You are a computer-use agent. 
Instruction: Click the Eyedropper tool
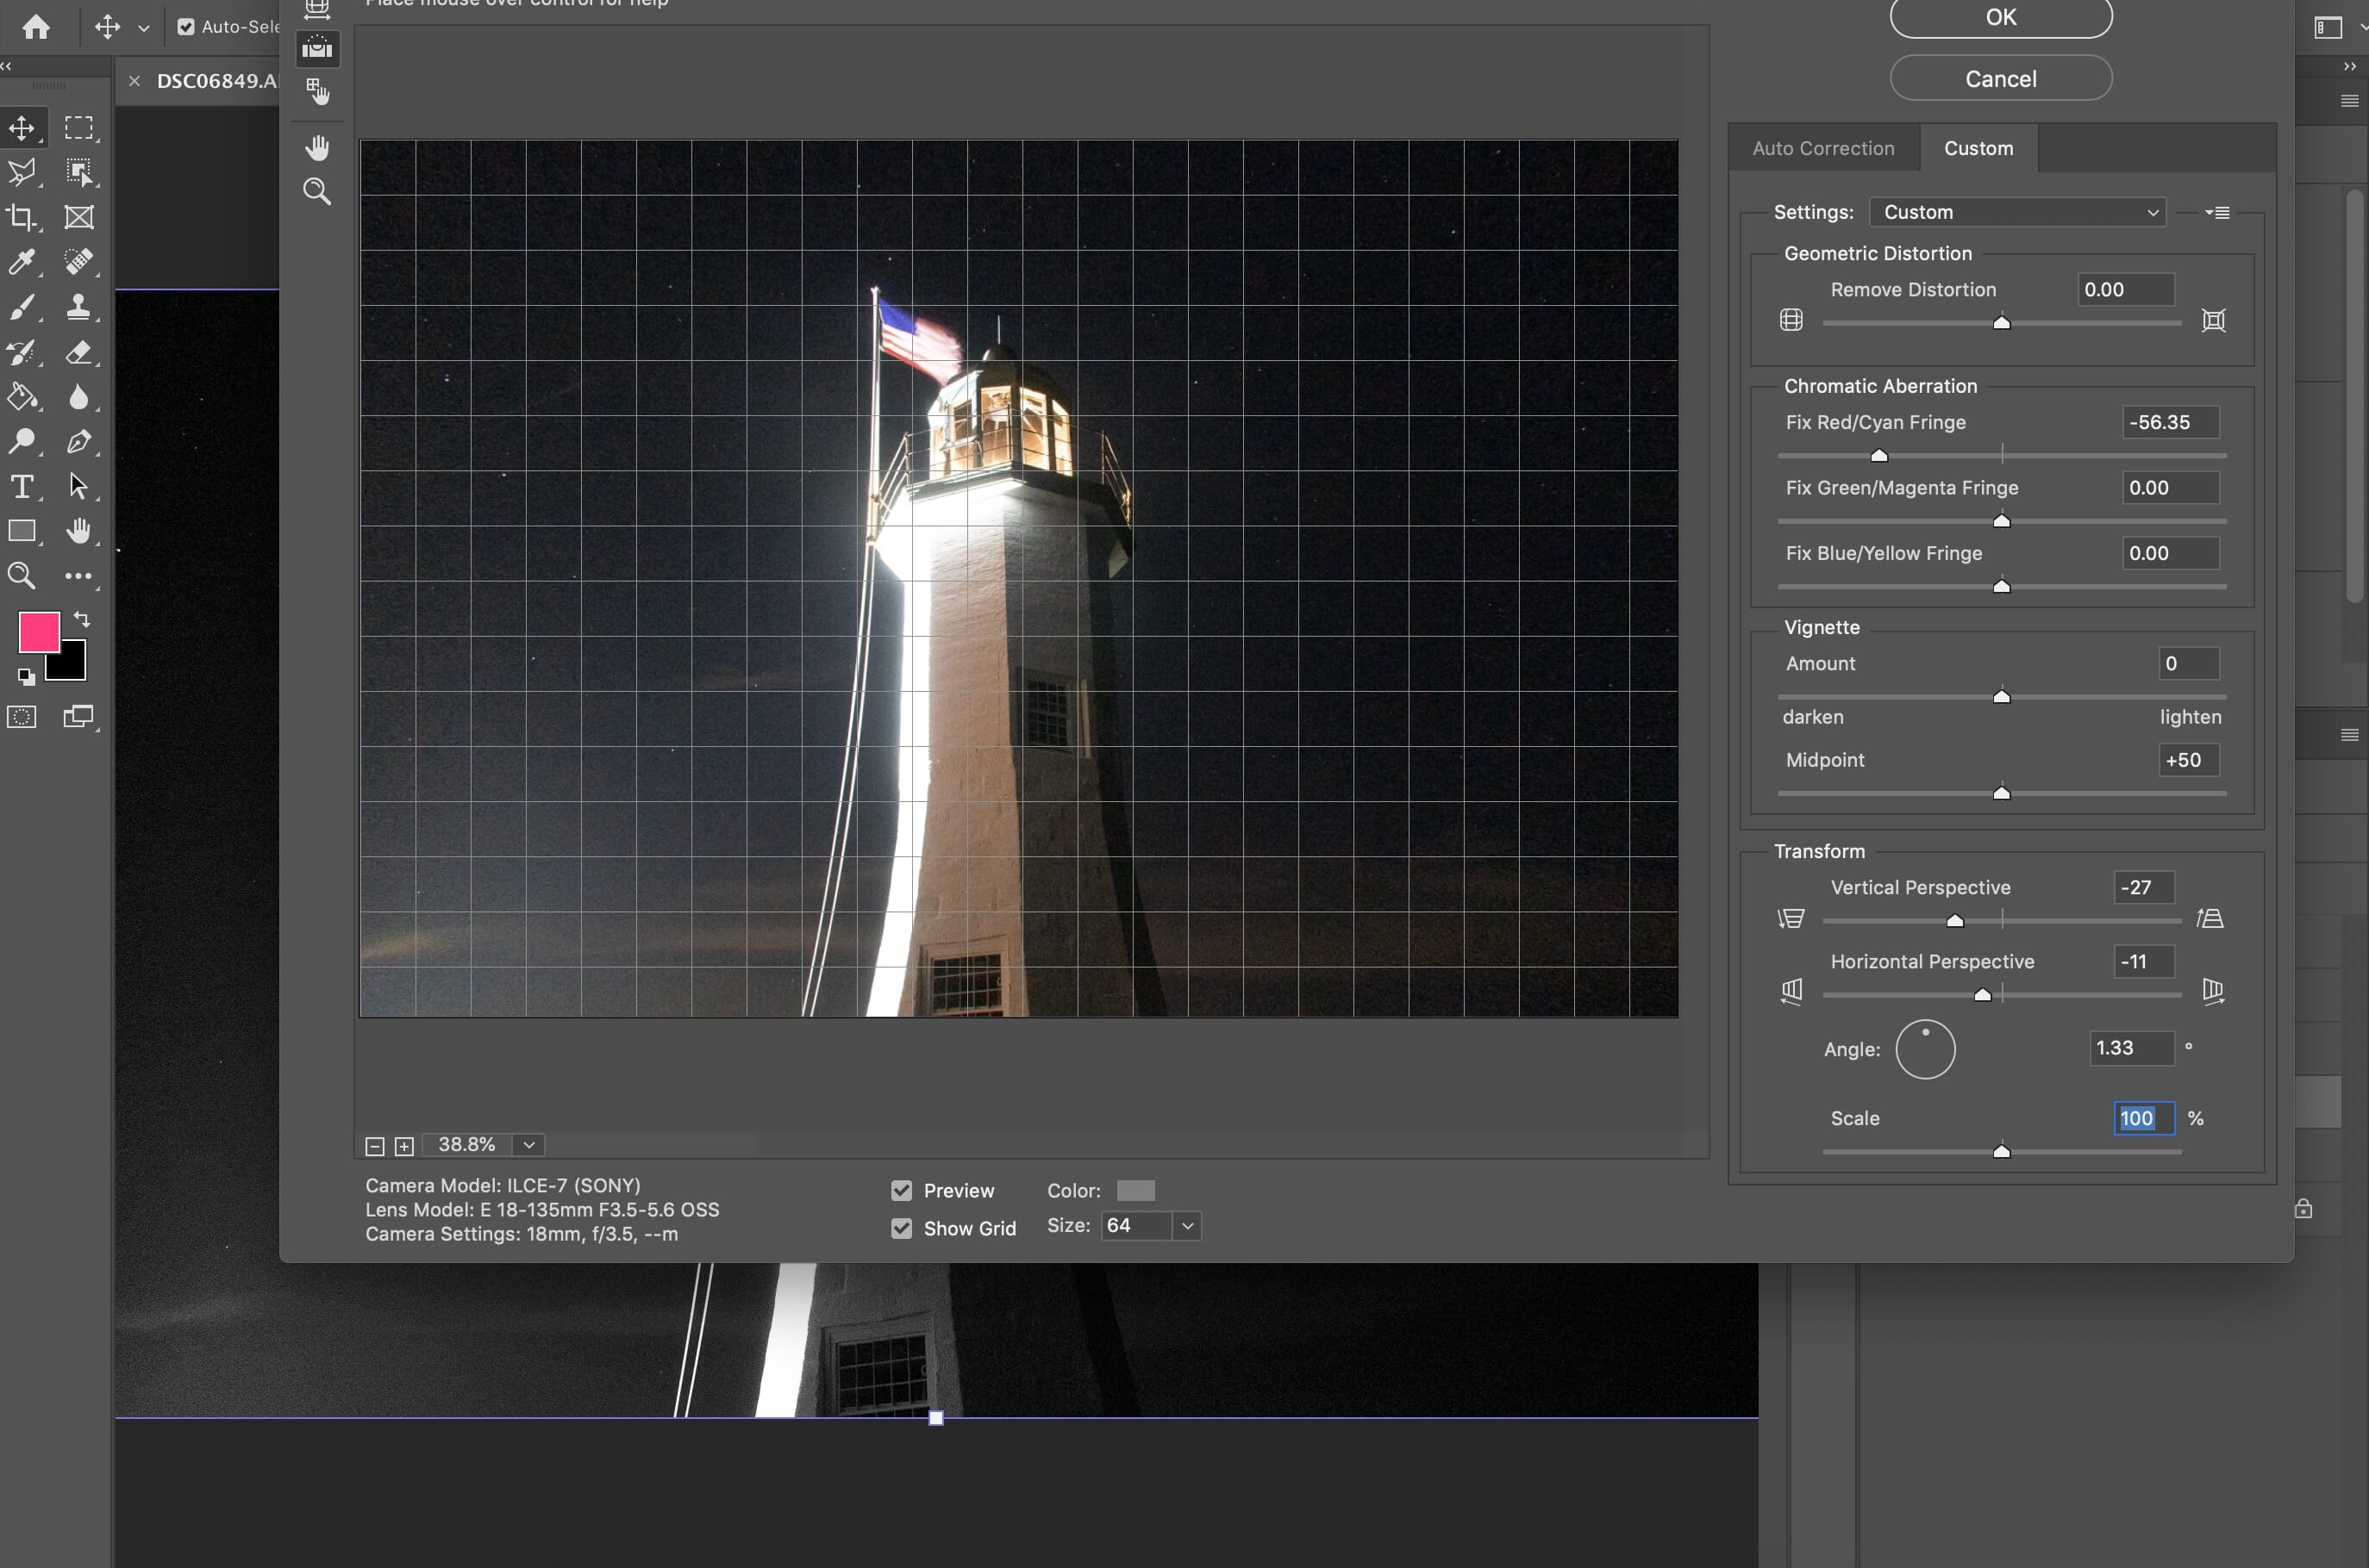(22, 261)
